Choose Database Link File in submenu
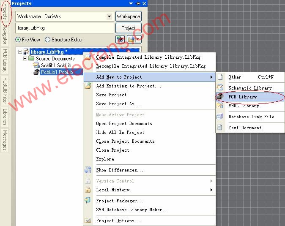285x226 pixels. [250, 117]
